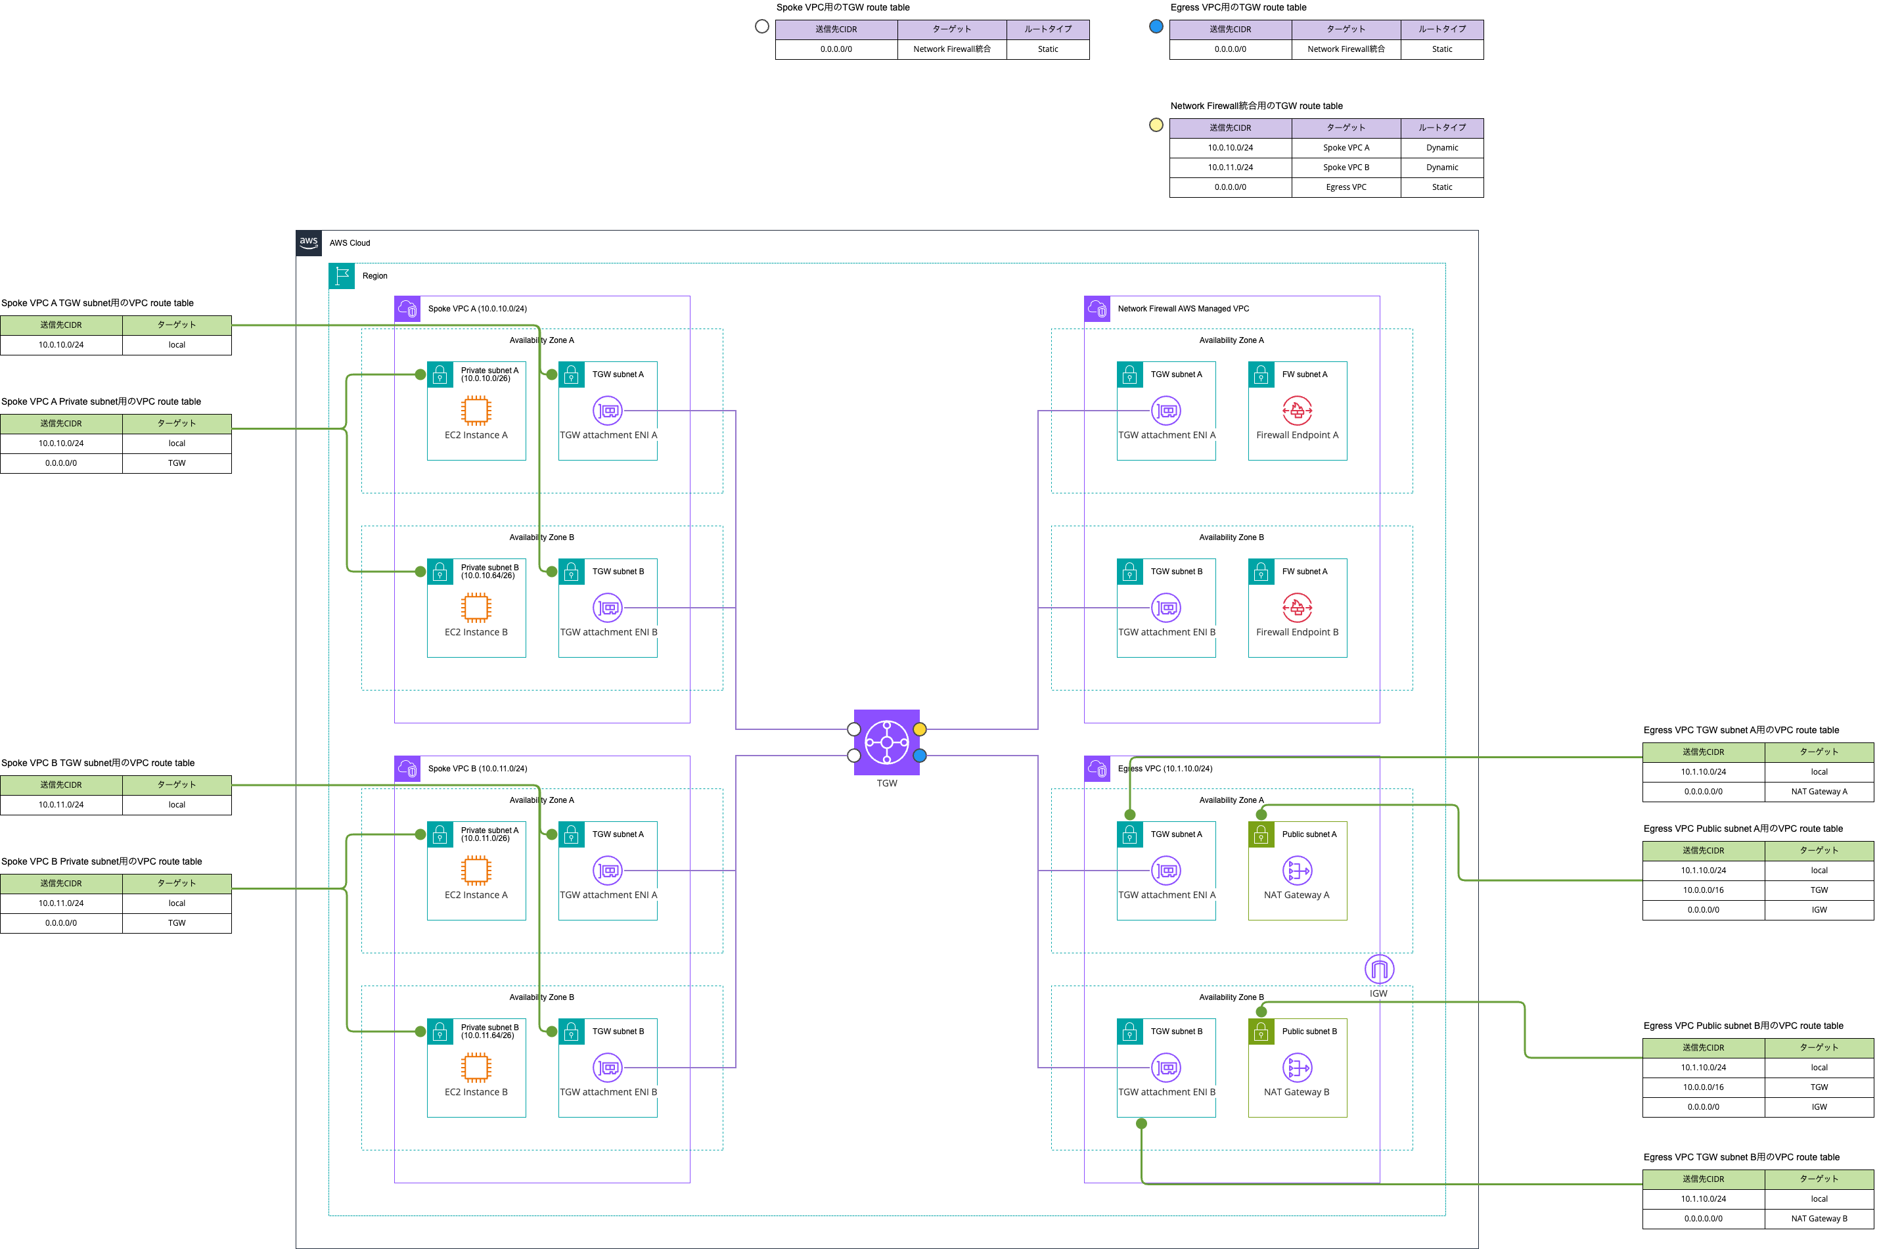Screen dimensions: 1879x1249
Task: Click Public subnet B lock icon
Action: tap(1261, 1032)
